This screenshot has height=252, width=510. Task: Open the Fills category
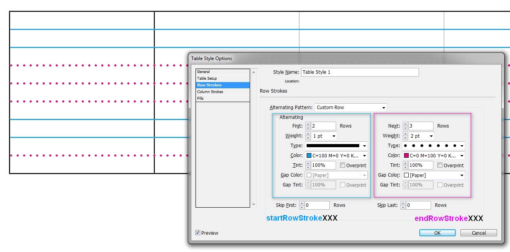click(223, 99)
